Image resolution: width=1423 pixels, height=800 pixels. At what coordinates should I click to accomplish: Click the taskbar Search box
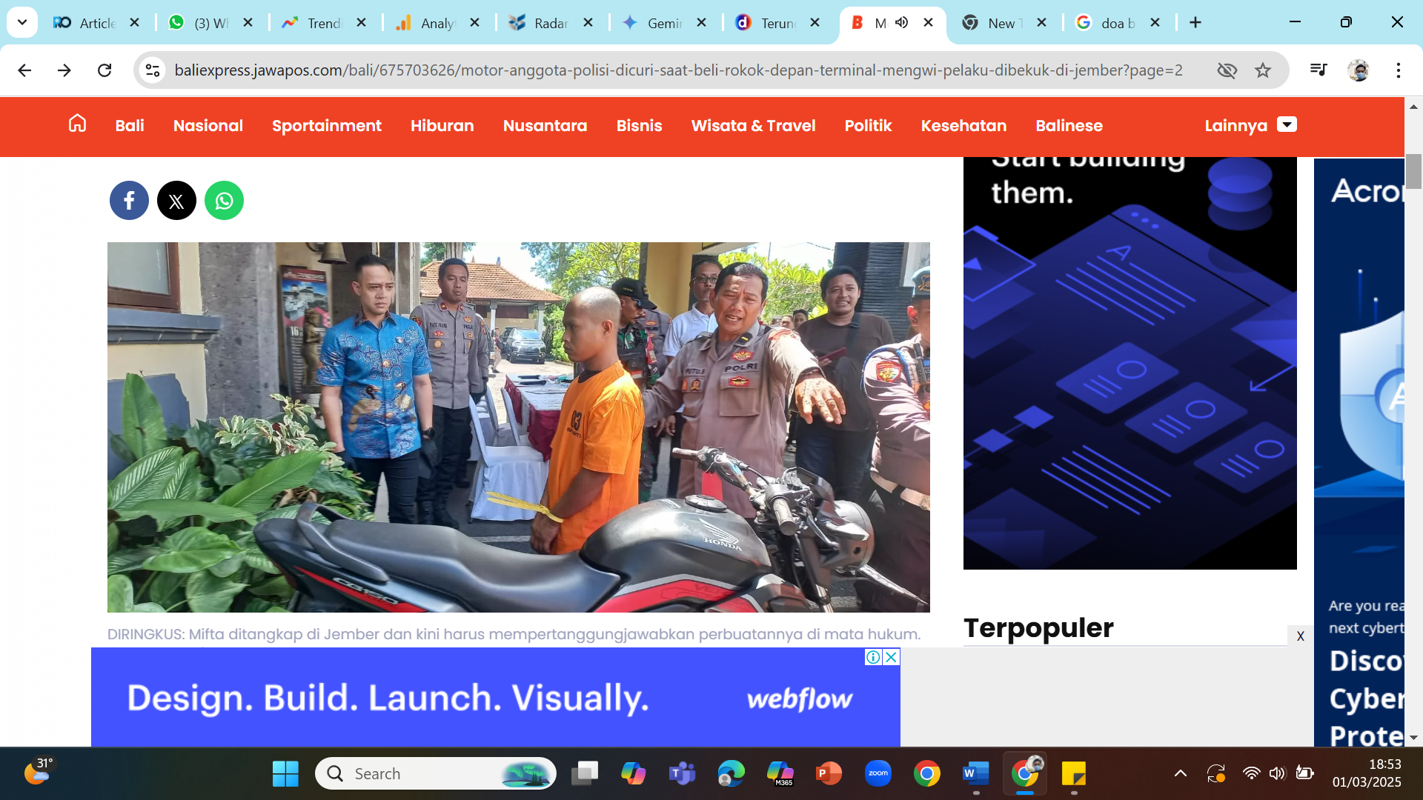point(436,774)
